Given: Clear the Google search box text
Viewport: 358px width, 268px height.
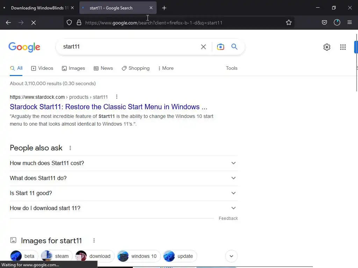Looking at the screenshot, I should pyautogui.click(x=203, y=47).
